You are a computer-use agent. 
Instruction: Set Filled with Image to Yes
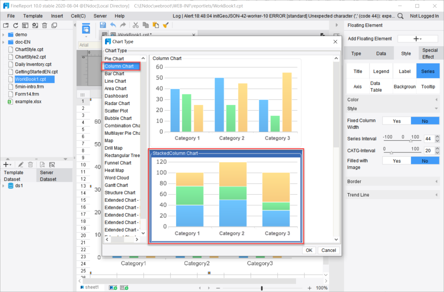tap(397, 161)
